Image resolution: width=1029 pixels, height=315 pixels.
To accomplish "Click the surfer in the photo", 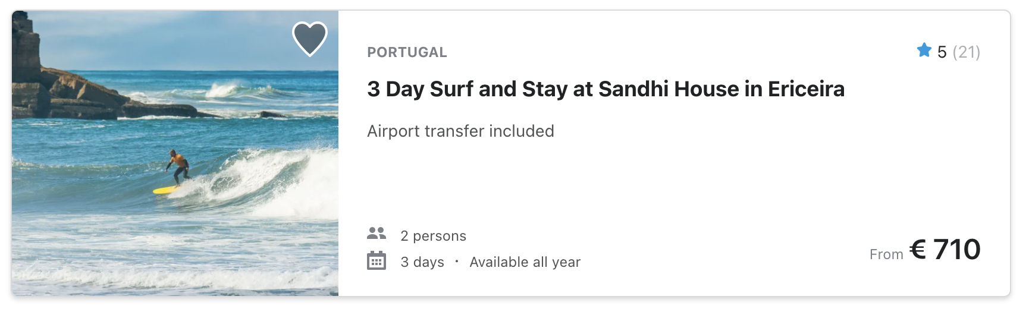I will pyautogui.click(x=178, y=166).
